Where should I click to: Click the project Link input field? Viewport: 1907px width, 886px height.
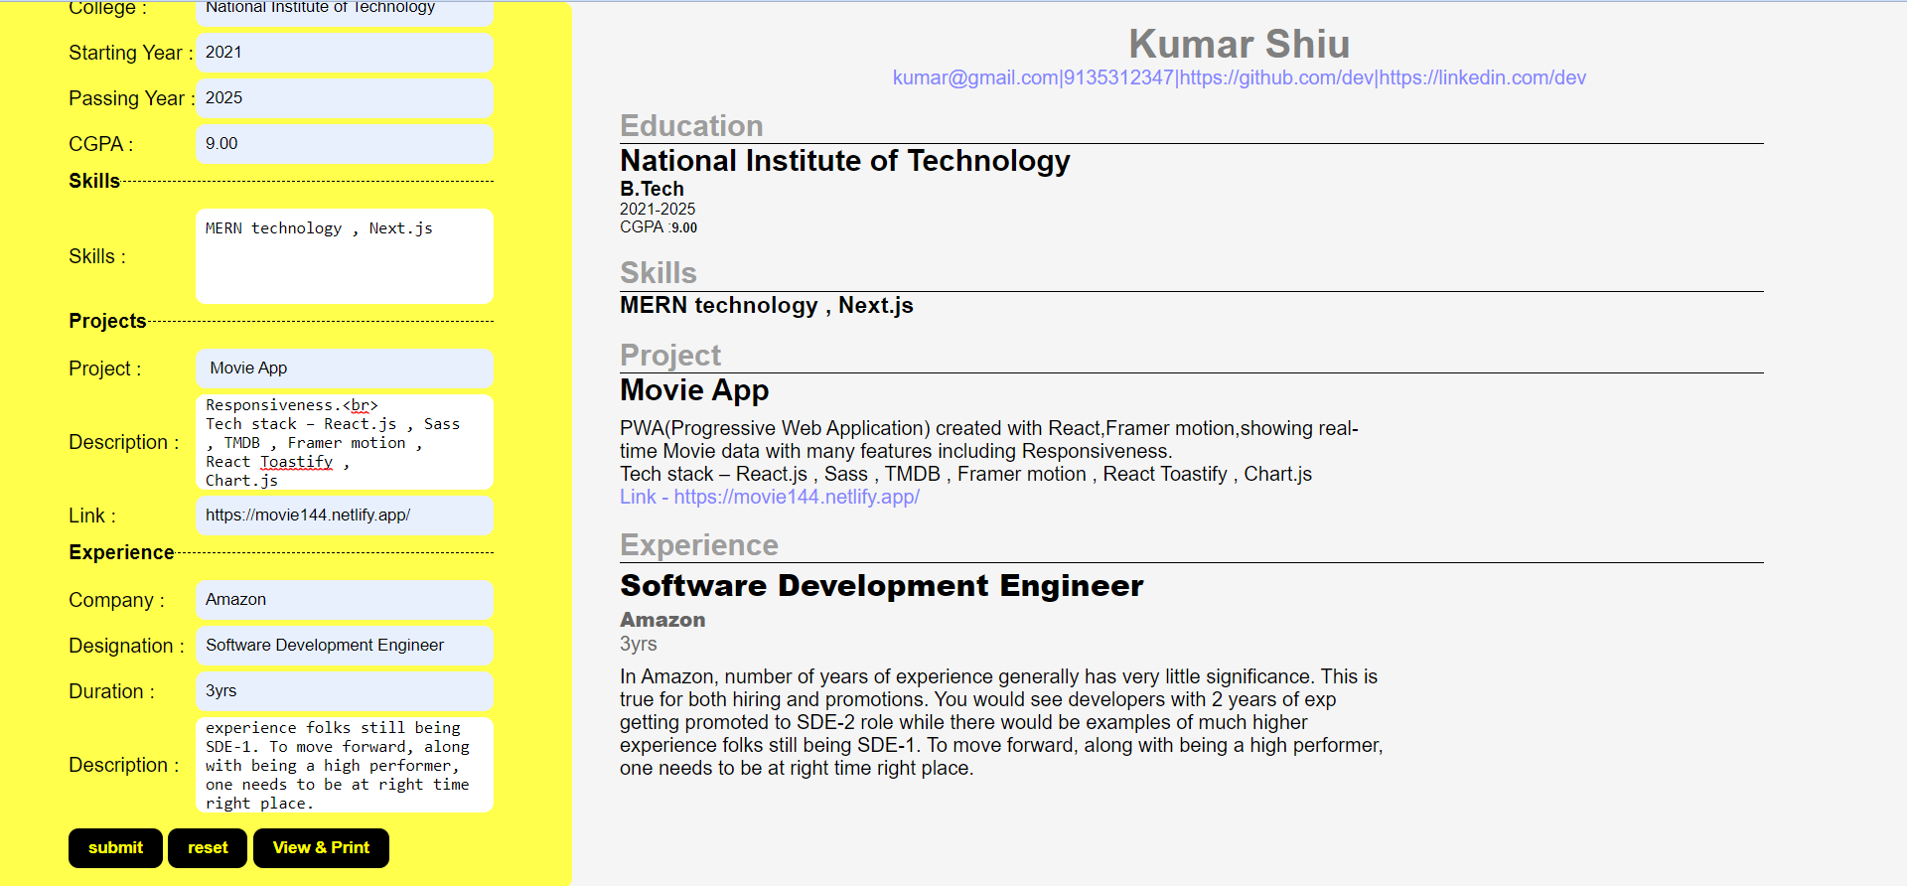click(x=345, y=516)
